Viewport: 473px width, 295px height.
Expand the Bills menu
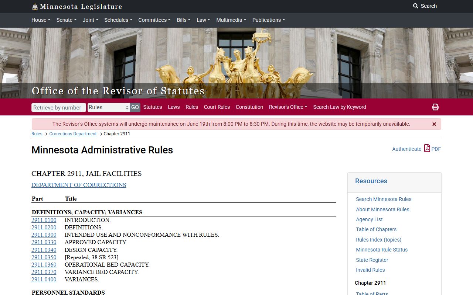(x=184, y=20)
